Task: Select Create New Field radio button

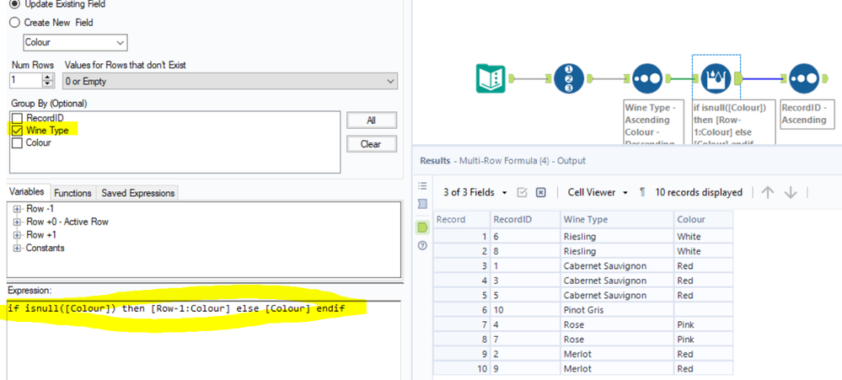Action: 15,23
